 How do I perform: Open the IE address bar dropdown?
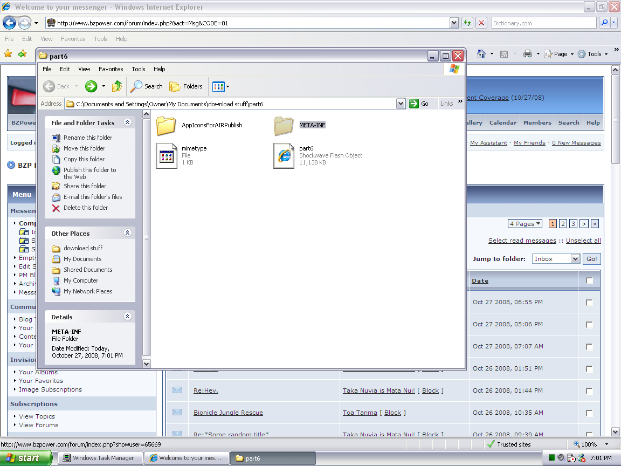click(x=454, y=23)
